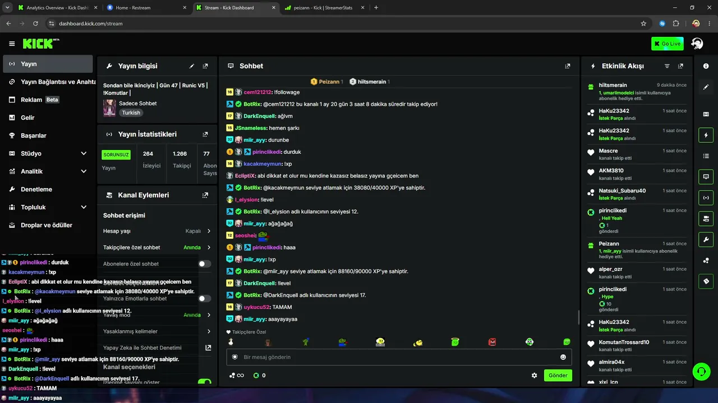Click the stream category thumbnail image
Screen dimensions: 718x403
click(x=109, y=108)
